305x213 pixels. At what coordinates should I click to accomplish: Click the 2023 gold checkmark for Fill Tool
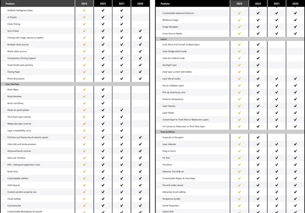[x=239, y=158]
